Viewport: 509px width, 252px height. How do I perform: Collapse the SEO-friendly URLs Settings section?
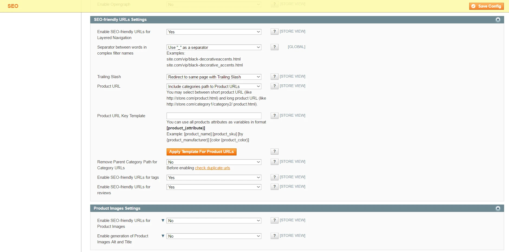pyautogui.click(x=498, y=20)
